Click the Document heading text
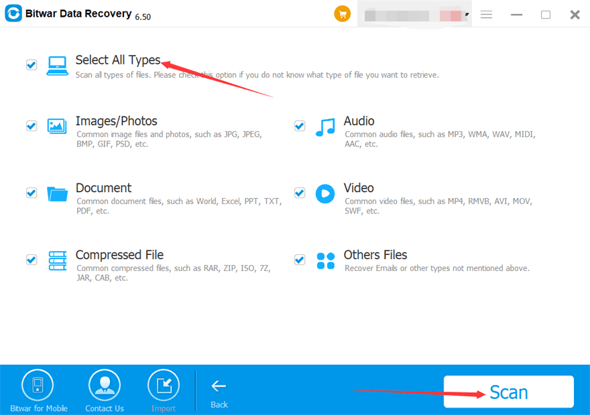 [x=103, y=188]
